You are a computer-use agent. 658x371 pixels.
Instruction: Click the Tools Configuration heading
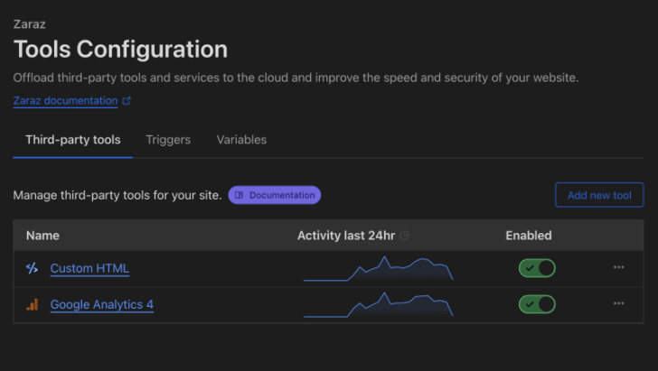click(x=120, y=49)
